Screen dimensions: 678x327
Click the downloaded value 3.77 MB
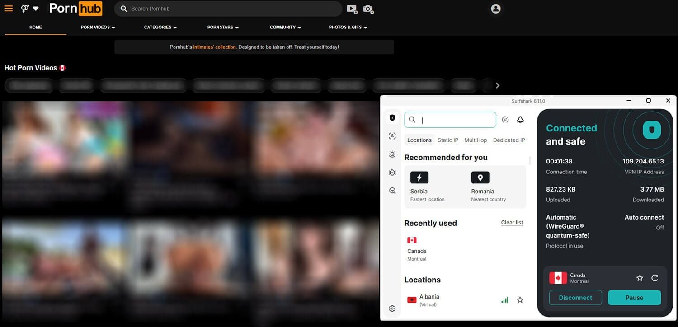tap(652, 189)
